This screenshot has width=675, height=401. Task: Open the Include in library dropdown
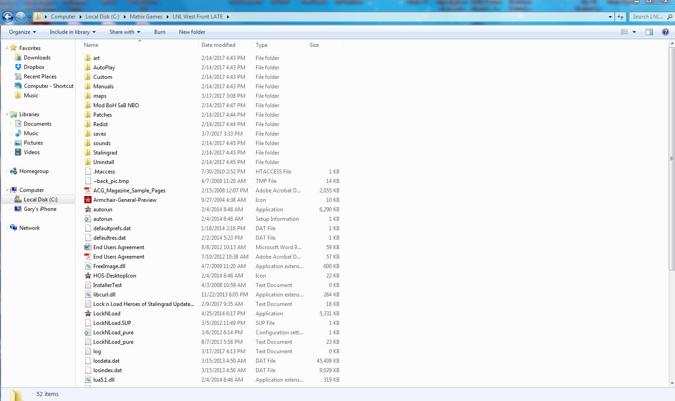[73, 32]
